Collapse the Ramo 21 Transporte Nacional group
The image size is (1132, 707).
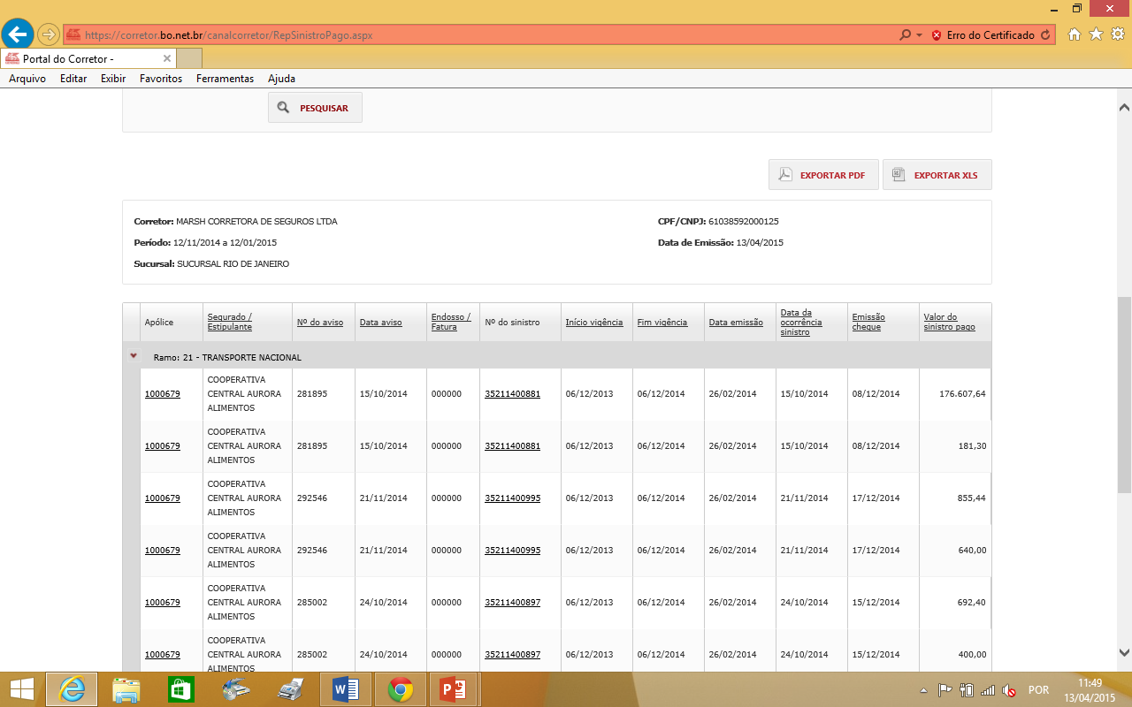[x=134, y=356]
